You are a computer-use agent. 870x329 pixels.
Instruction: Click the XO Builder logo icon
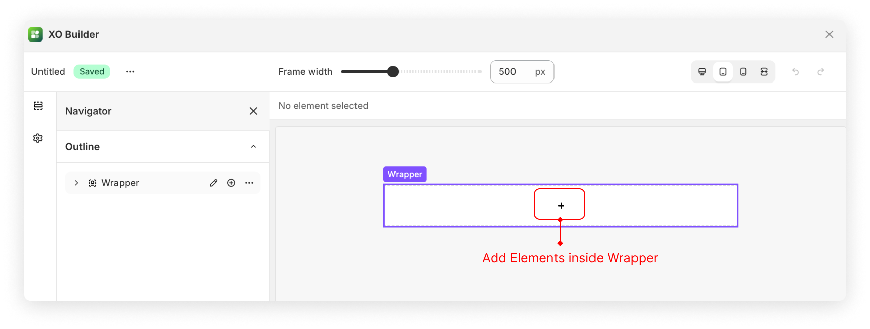pos(35,34)
